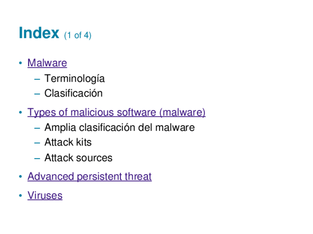Click the bullet point before Malware
The image size is (313, 234).
[21, 63]
